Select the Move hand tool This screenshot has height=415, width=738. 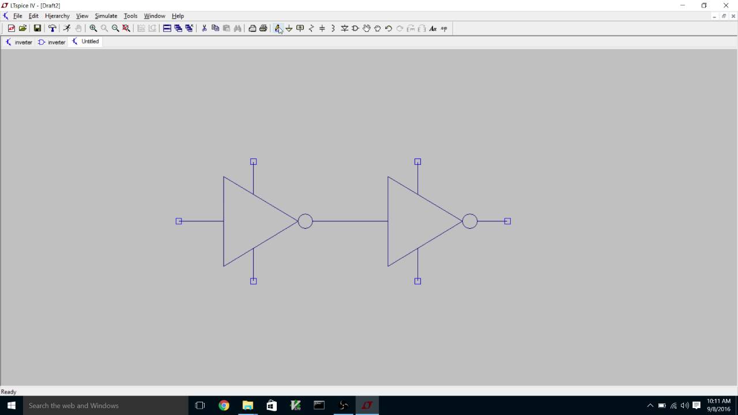click(x=367, y=28)
